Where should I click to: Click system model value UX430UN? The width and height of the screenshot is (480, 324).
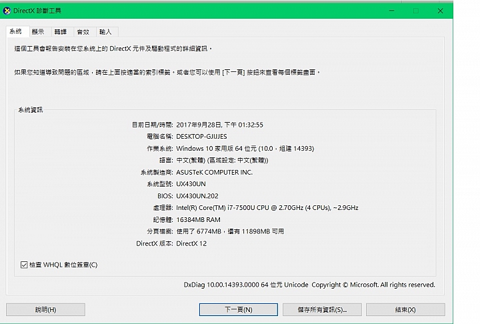coord(191,184)
